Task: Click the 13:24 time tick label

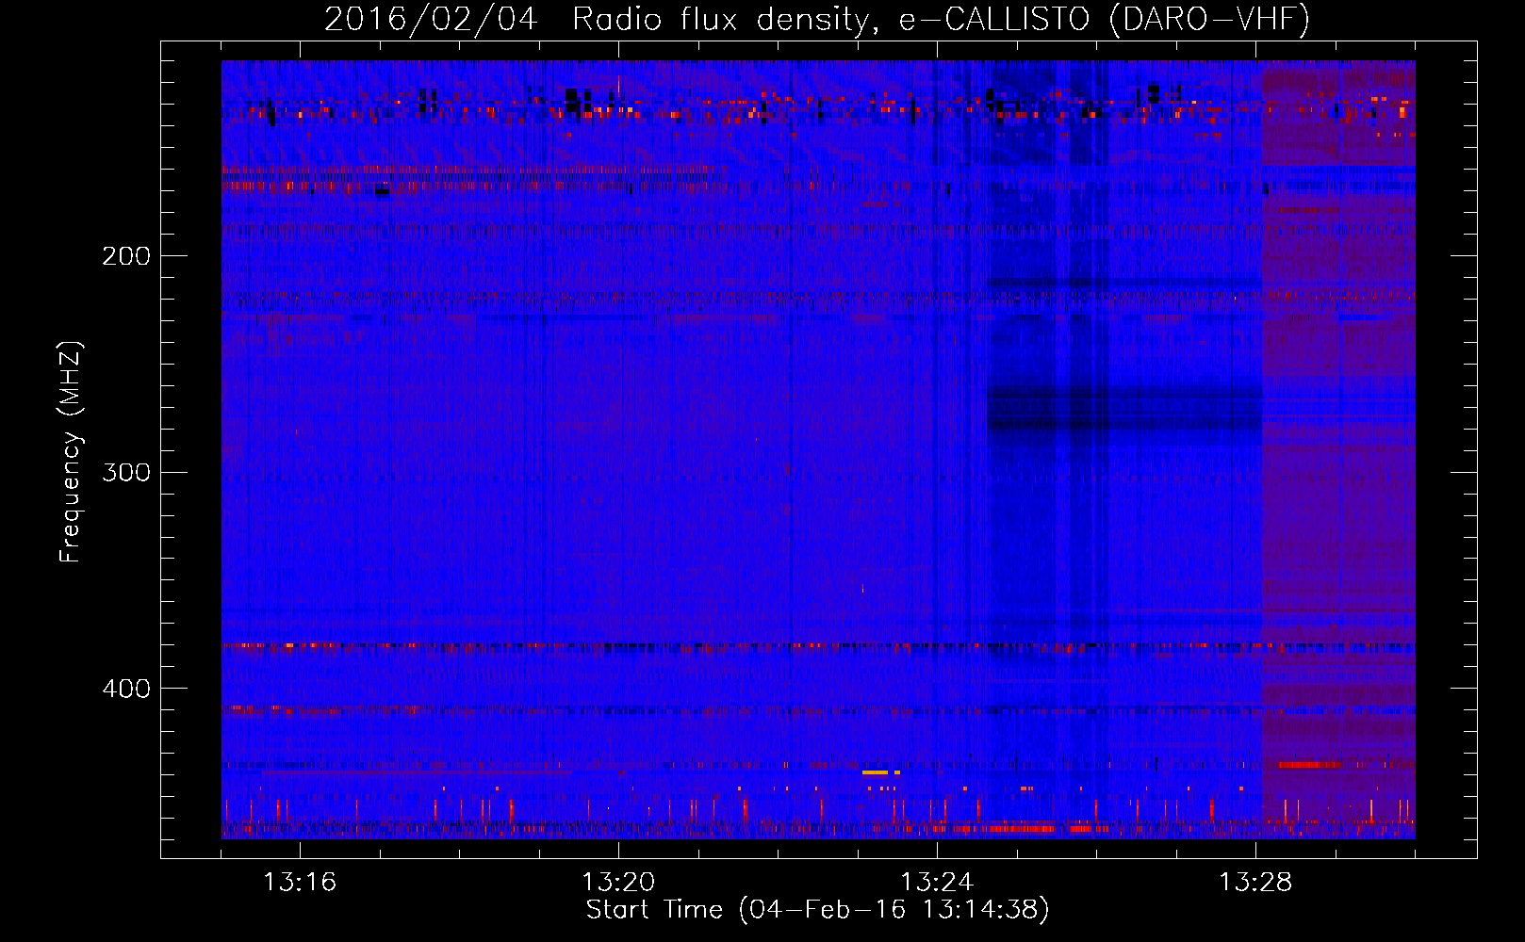Action: pyautogui.click(x=937, y=883)
